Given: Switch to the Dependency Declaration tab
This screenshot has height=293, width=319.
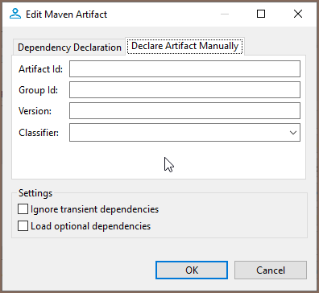Looking at the screenshot, I should click(x=69, y=47).
